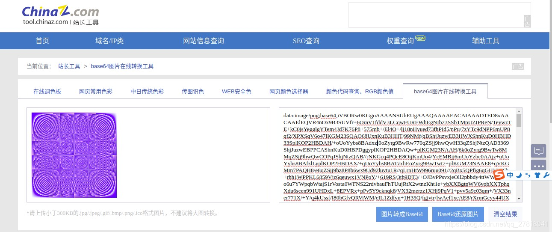Open the SEO查询 navigation menu
The height and width of the screenshot is (232, 552).
point(306,41)
